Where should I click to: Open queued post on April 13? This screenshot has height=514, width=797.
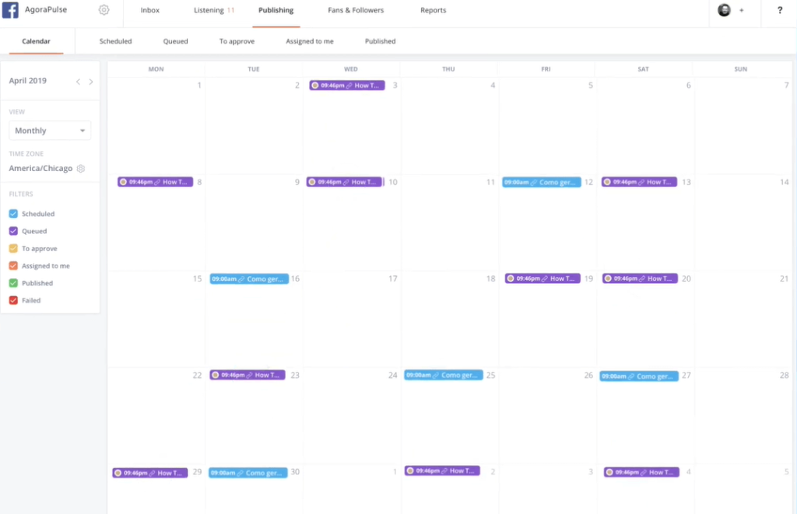click(639, 182)
